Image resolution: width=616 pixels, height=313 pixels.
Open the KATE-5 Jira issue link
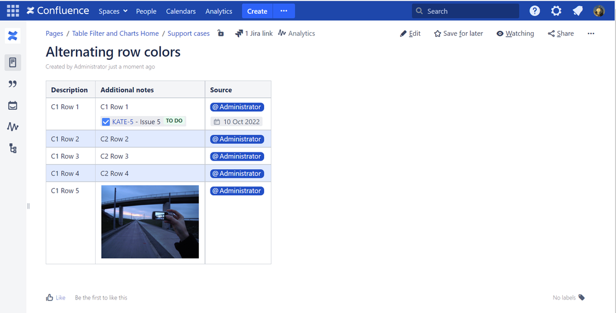(x=123, y=122)
